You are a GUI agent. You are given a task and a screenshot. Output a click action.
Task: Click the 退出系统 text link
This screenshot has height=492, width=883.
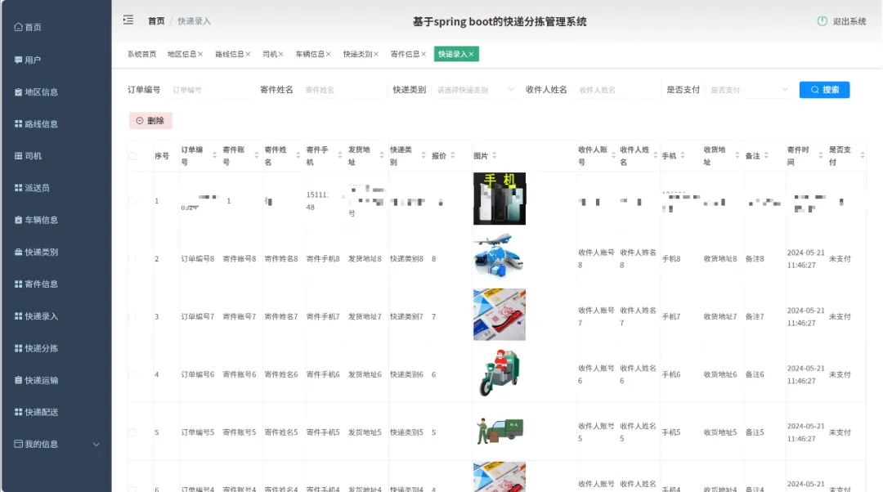click(849, 21)
